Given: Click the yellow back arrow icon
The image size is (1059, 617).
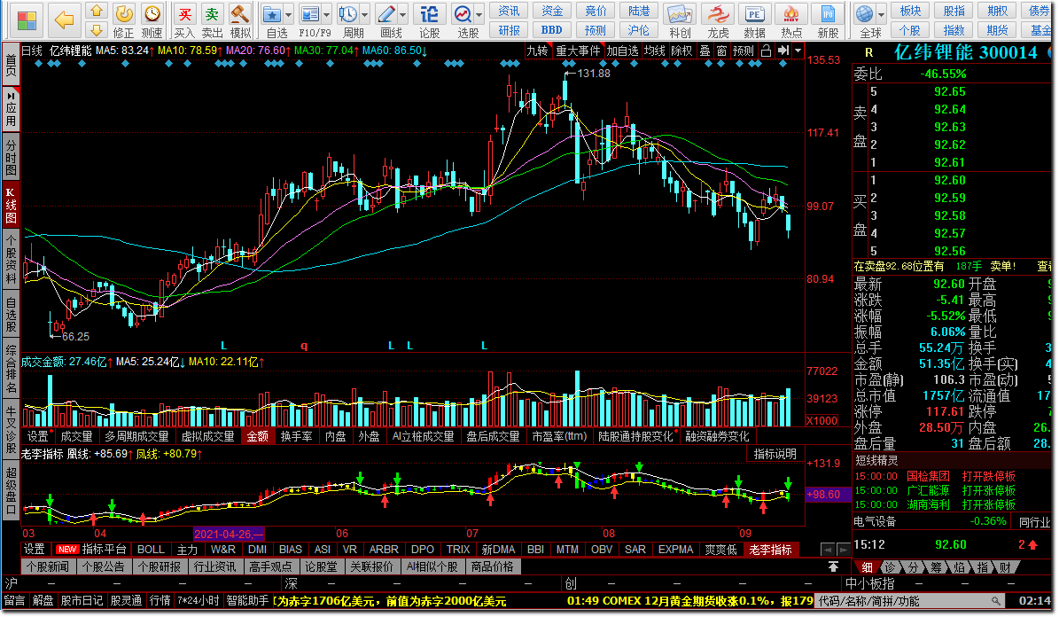Looking at the screenshot, I should pos(65,20).
